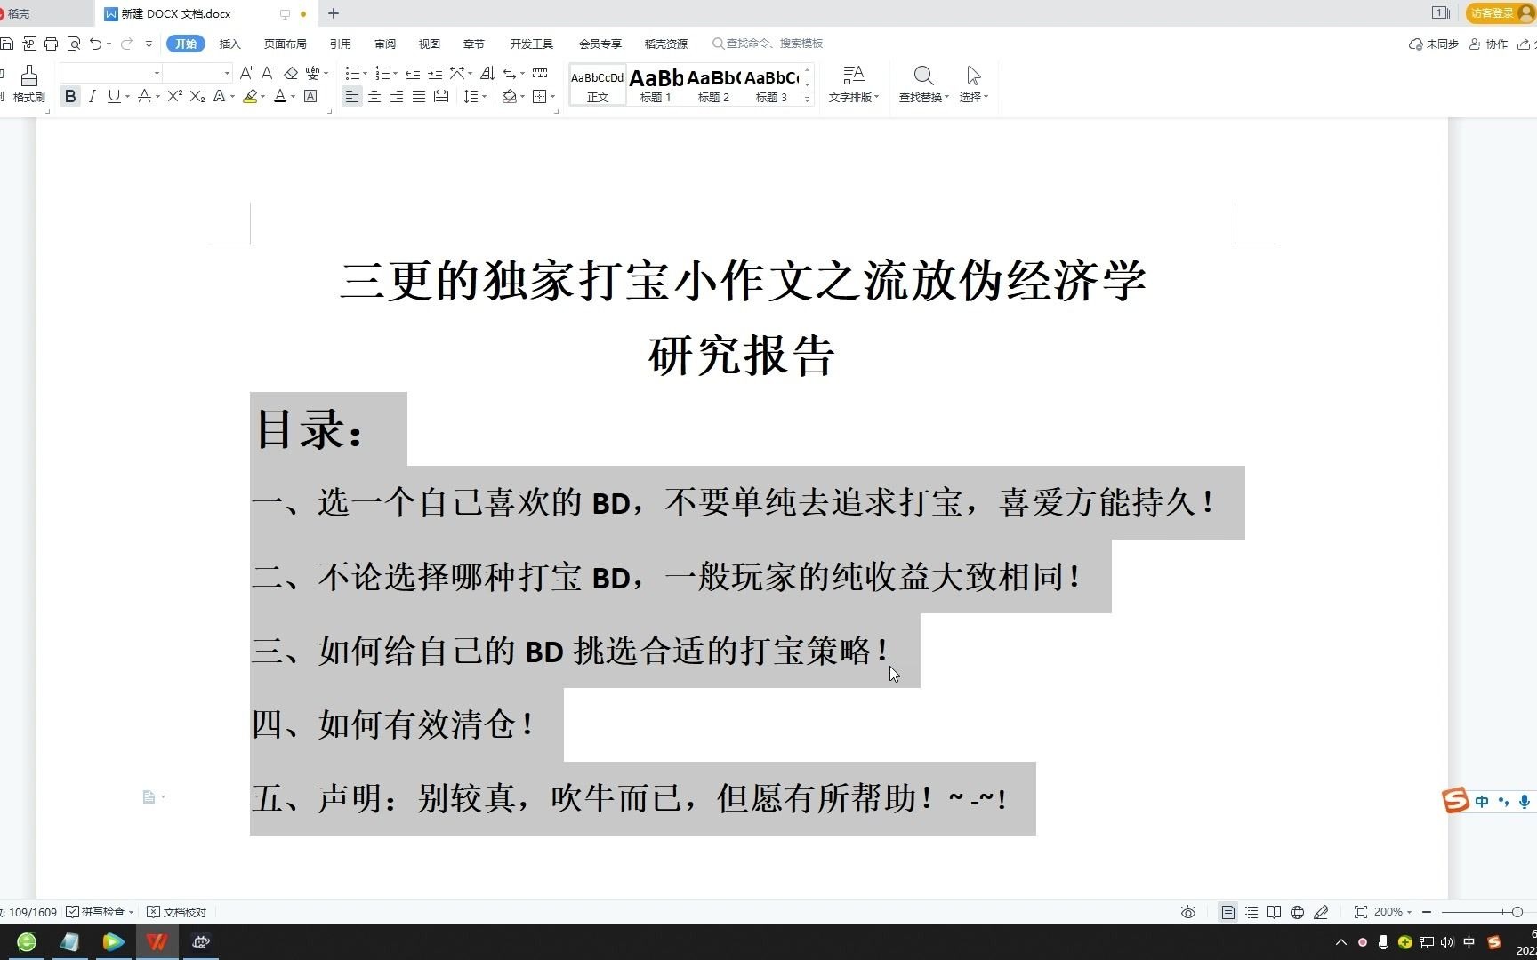The image size is (1537, 960).
Task: Click the volume icon in system tray
Action: click(1447, 942)
